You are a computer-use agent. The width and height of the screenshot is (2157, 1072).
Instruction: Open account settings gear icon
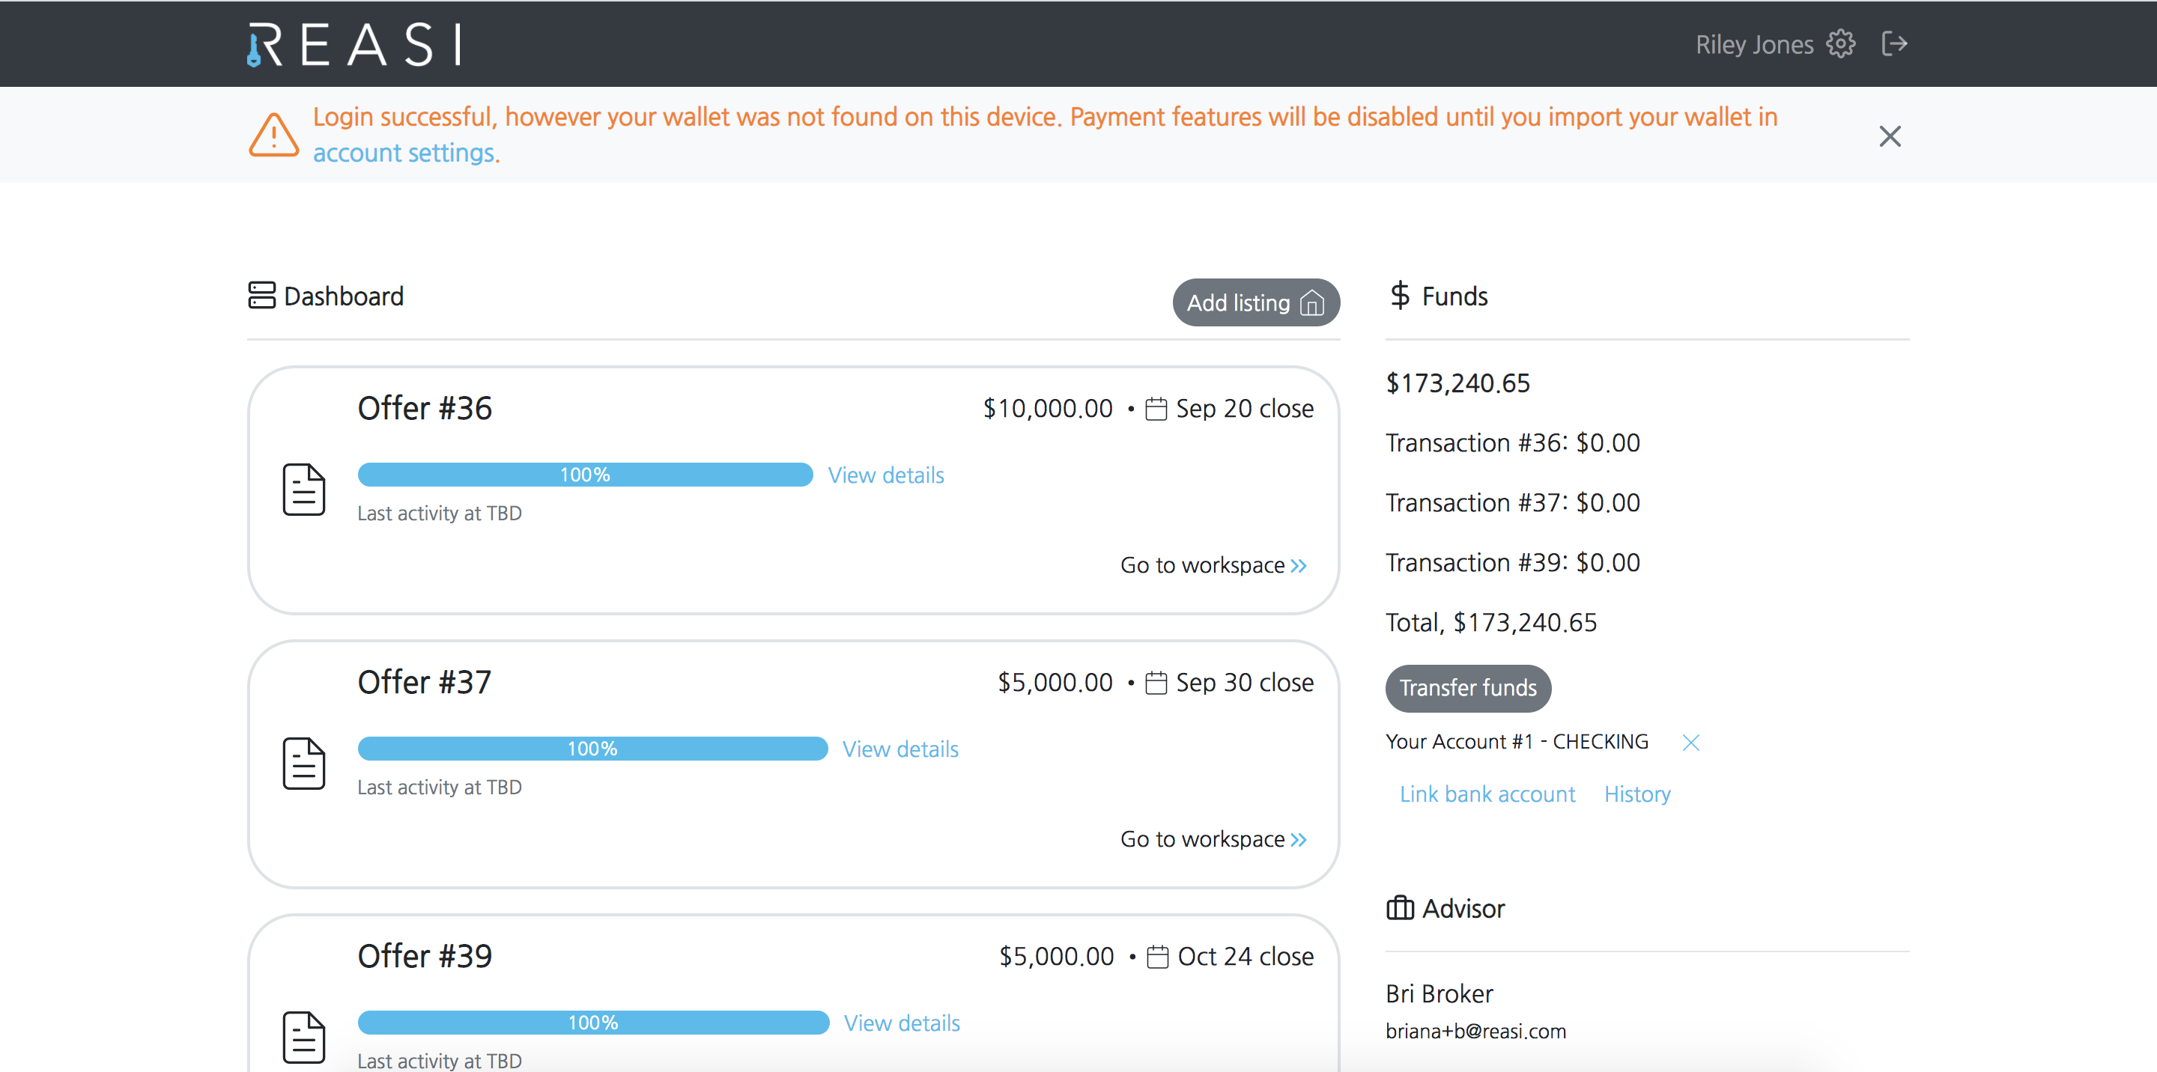tap(1840, 43)
